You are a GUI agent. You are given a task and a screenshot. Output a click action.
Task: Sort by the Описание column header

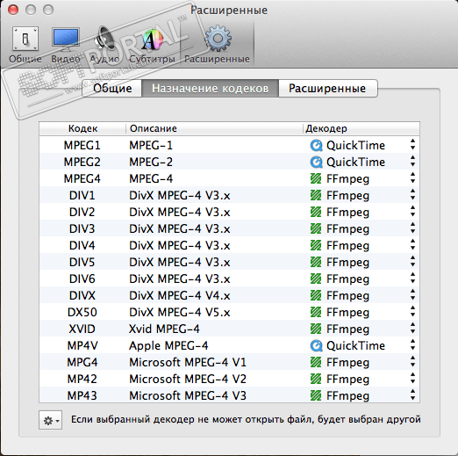(214, 128)
